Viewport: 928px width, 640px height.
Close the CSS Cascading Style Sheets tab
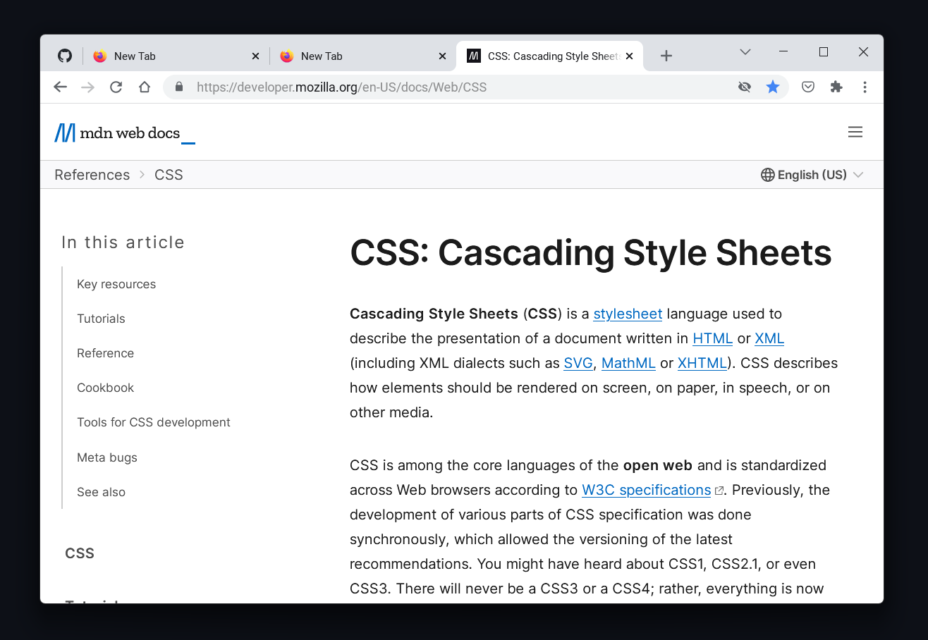630,56
